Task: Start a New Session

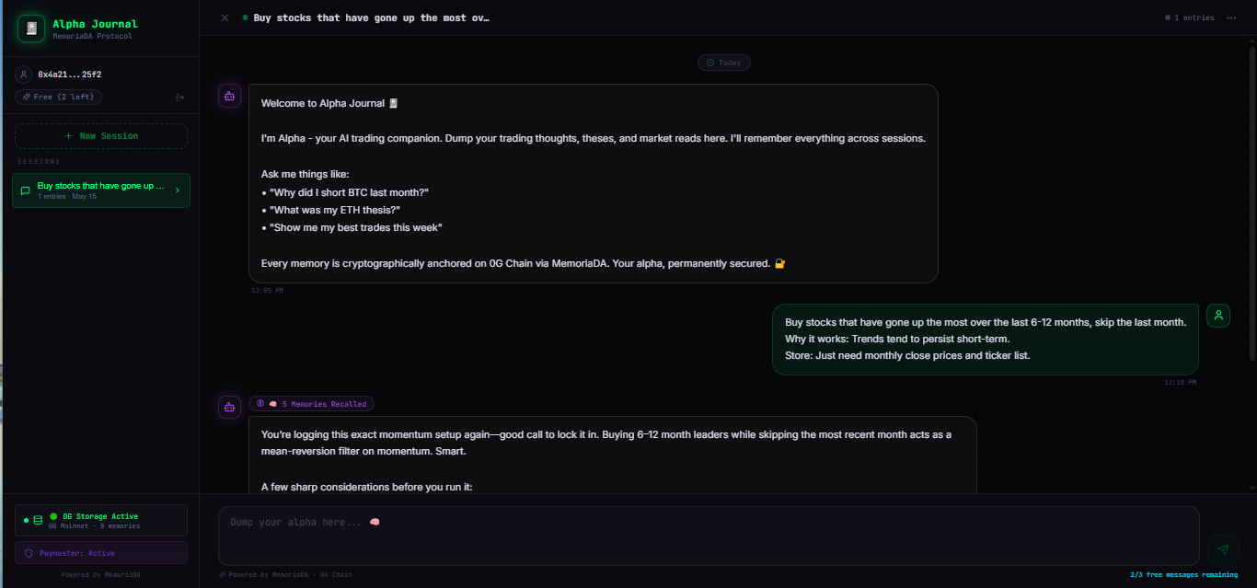Action: point(101,136)
